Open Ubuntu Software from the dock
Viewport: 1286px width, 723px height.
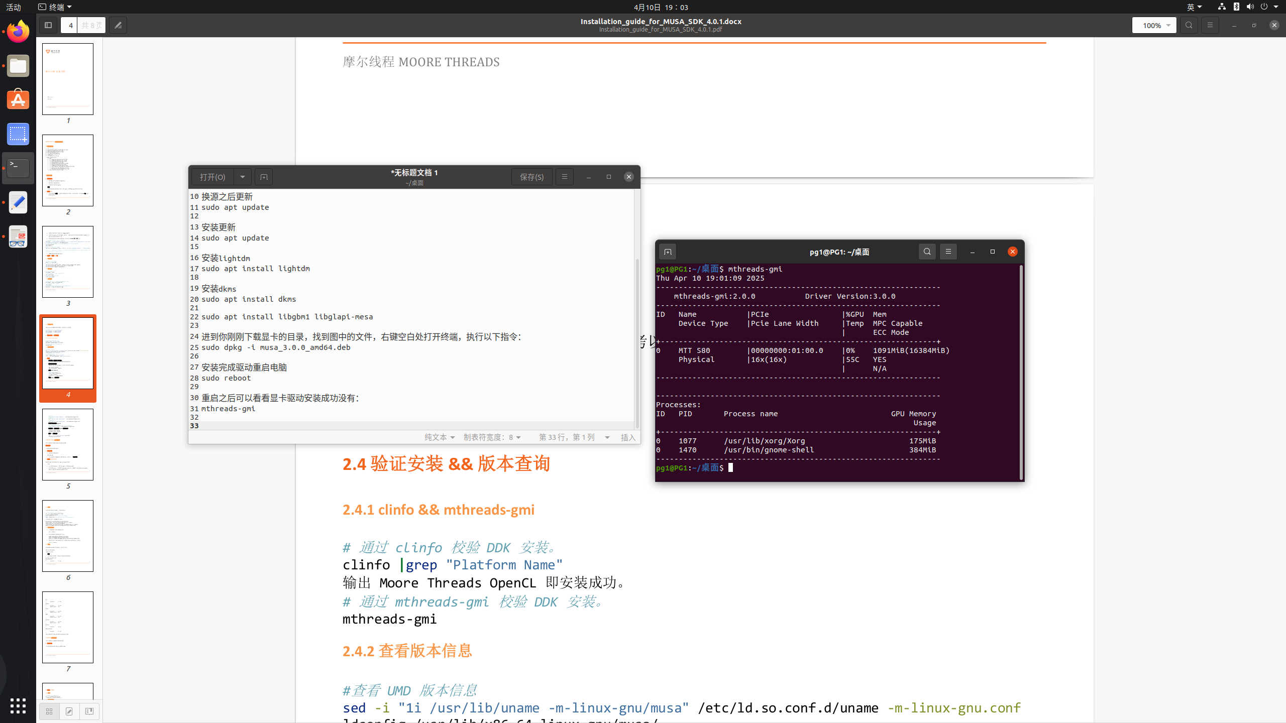18,100
